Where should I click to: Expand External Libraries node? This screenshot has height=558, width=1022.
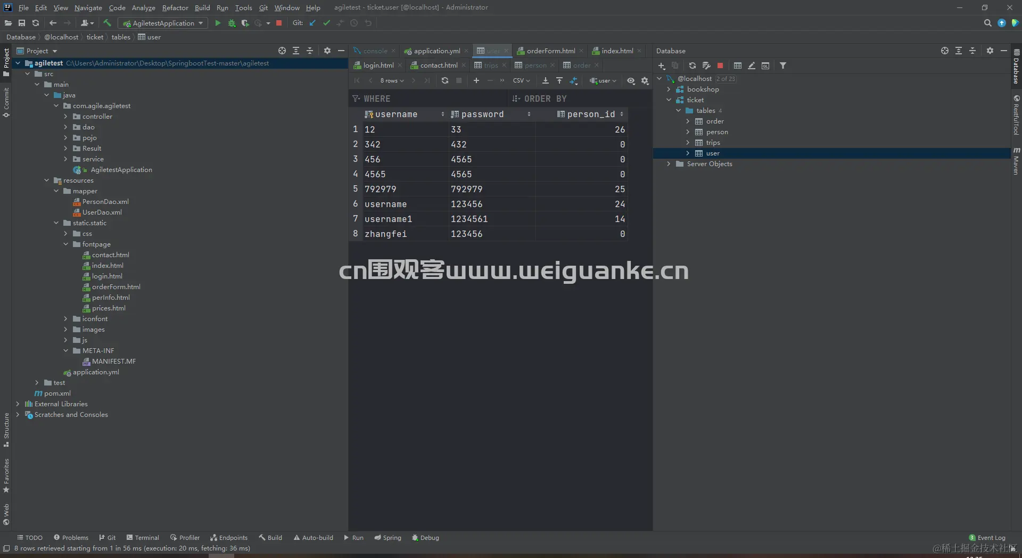(18, 404)
